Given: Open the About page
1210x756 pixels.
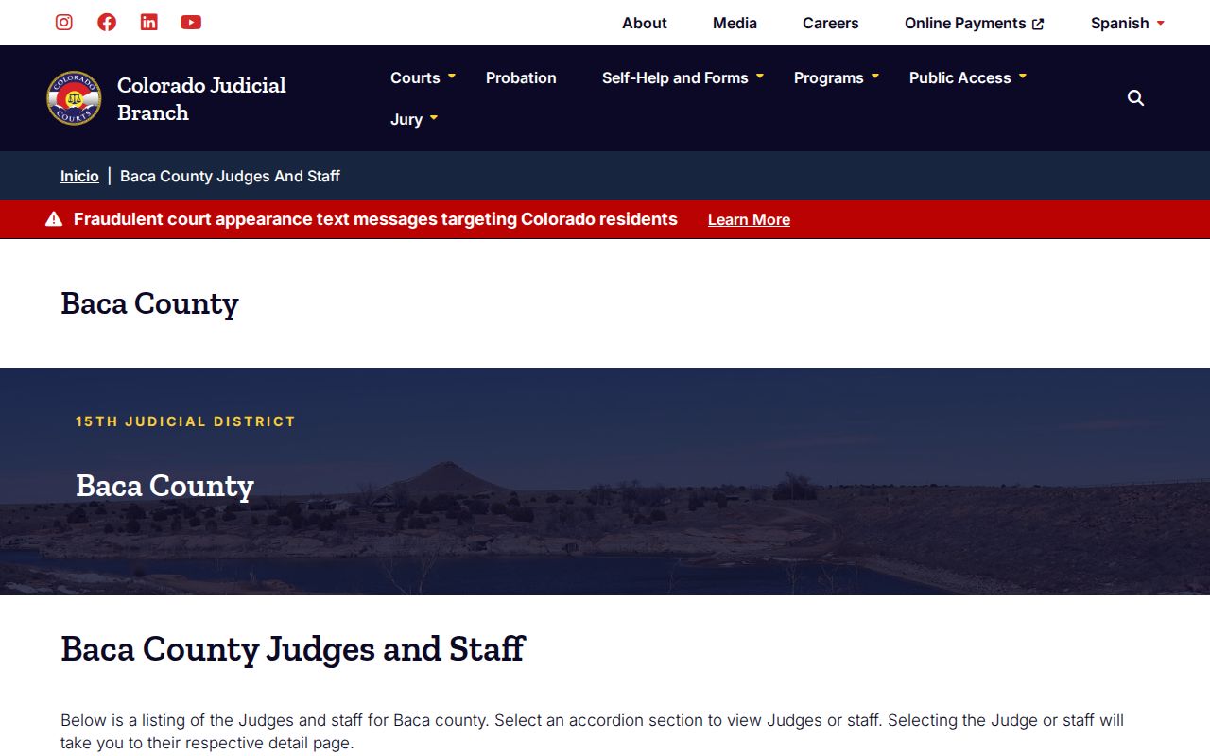Looking at the screenshot, I should coord(645,23).
